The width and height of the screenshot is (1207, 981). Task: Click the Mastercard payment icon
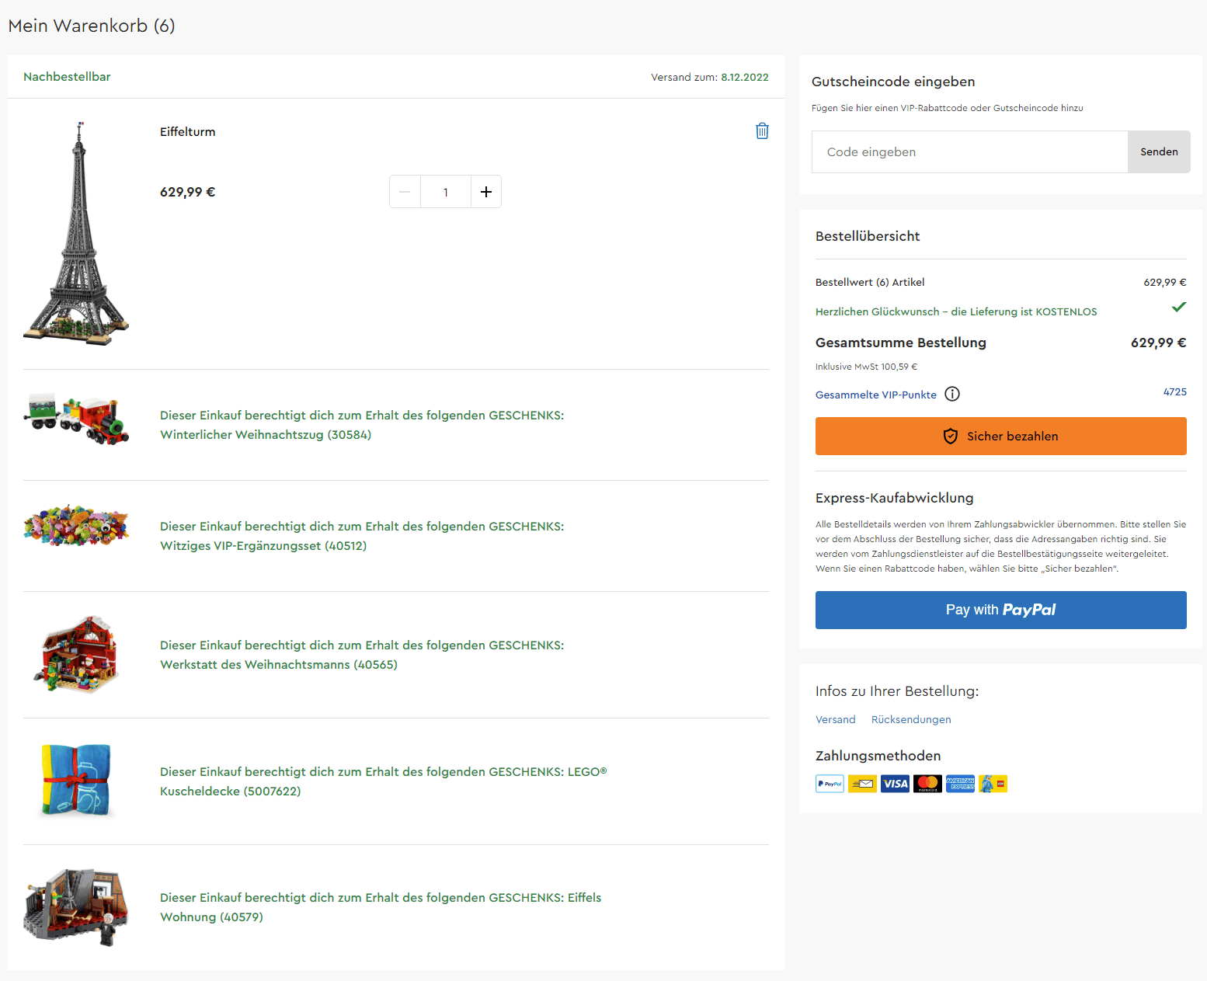tap(927, 784)
